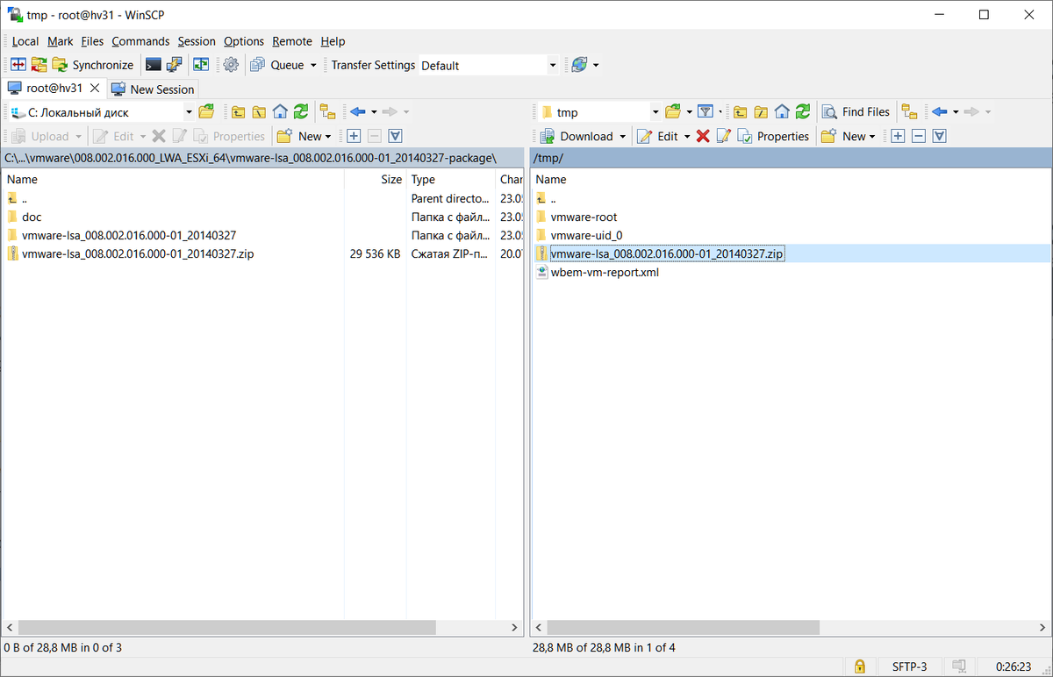Open the New Session tab

[x=153, y=89]
